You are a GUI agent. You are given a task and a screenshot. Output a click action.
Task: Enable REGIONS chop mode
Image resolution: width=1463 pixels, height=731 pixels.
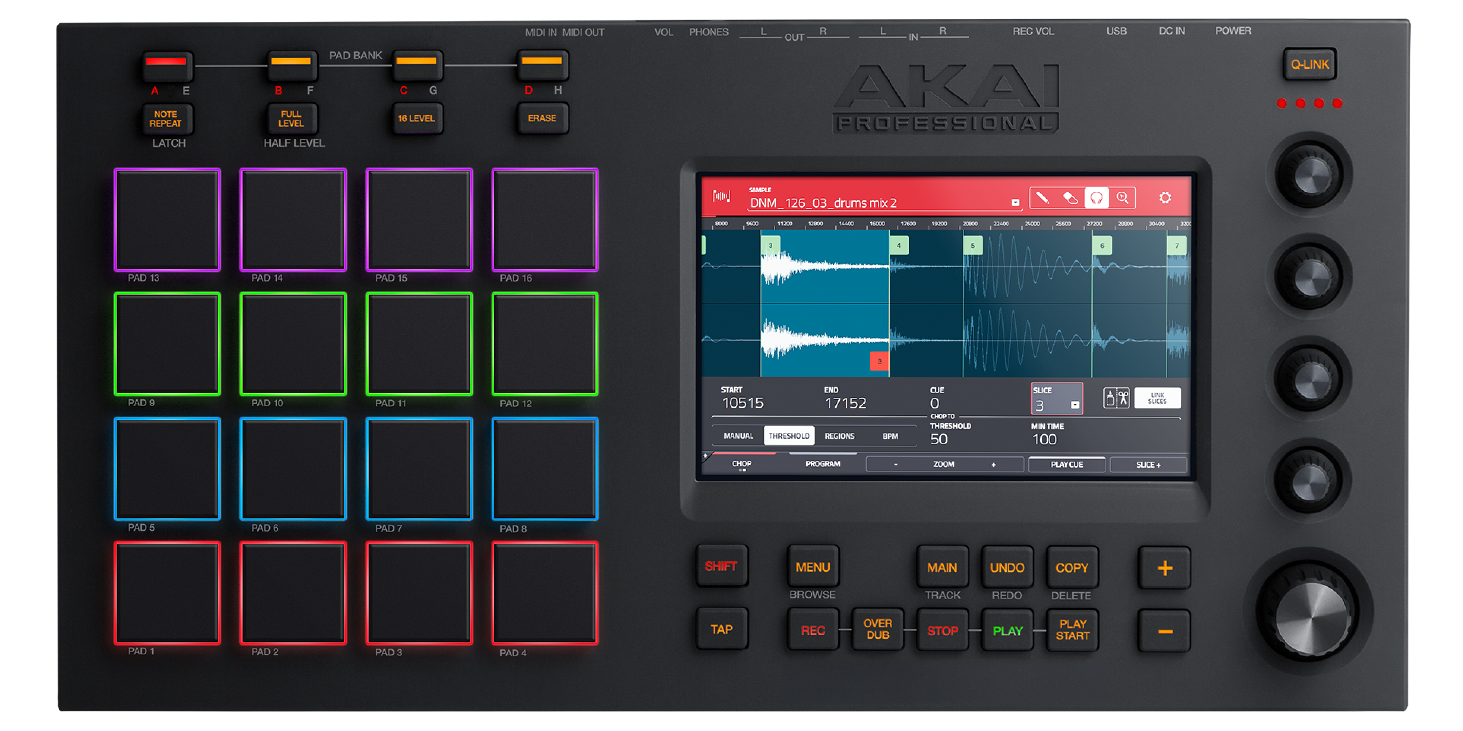[x=840, y=436]
